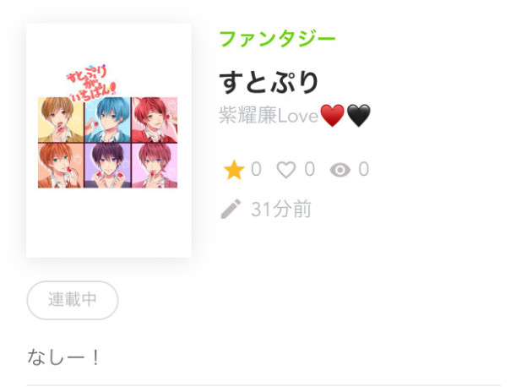This screenshot has height=387, width=527.
Task: Click the view count next to eye
Action: 364,169
